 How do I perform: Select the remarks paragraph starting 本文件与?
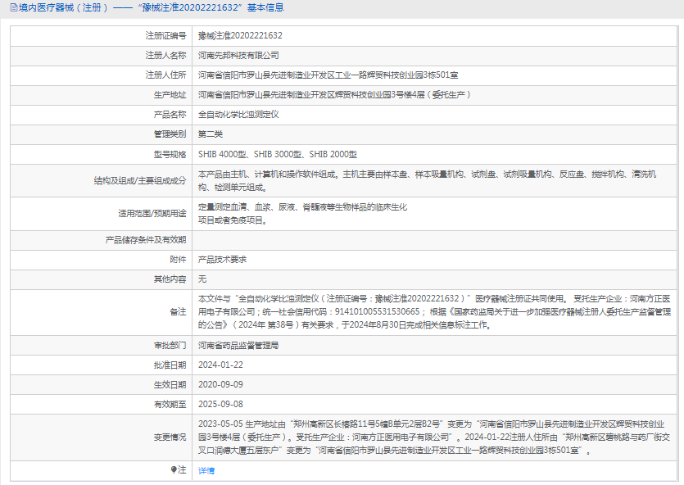tap(434, 312)
